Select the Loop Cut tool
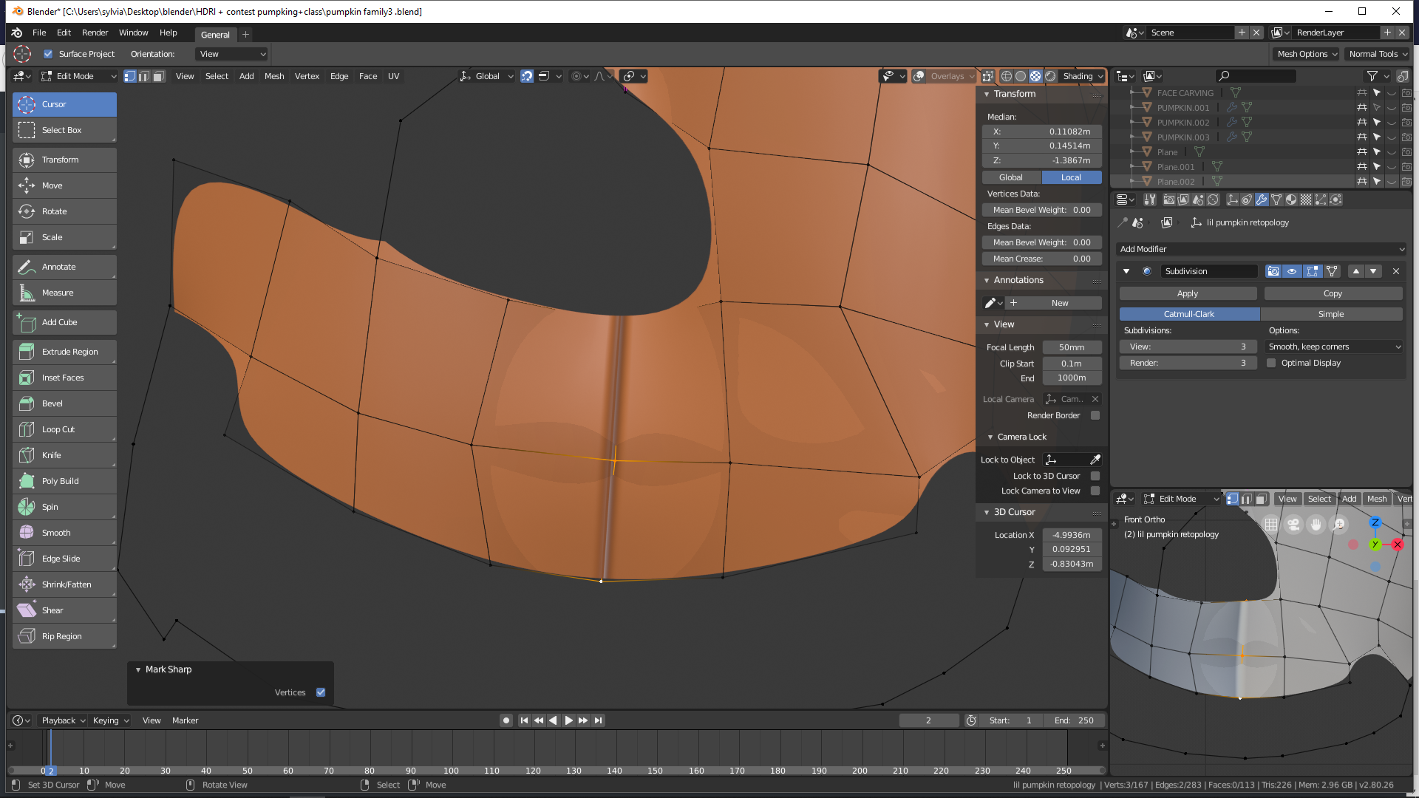This screenshot has height=798, width=1419. 64,429
